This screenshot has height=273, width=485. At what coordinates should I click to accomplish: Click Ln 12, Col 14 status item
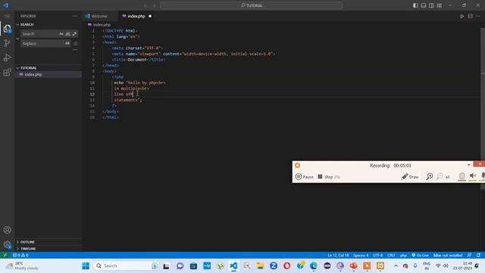click(x=338, y=255)
